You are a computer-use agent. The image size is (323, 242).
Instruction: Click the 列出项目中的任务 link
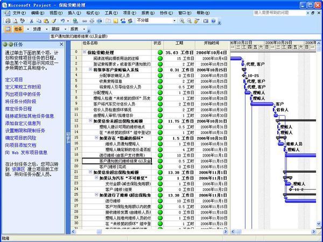click(23, 94)
